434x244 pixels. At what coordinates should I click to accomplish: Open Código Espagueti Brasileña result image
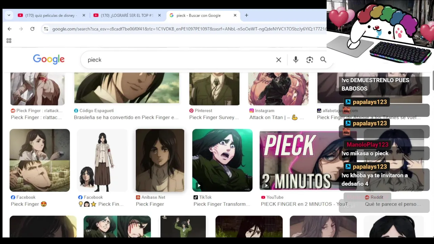[126, 87]
